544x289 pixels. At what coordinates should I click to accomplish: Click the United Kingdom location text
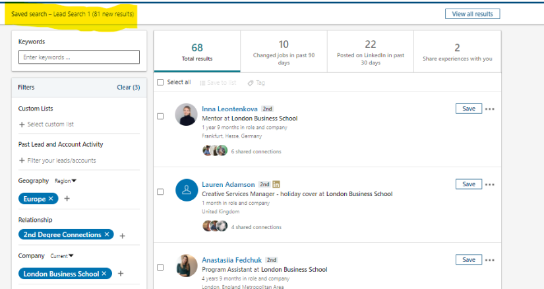pyautogui.click(x=221, y=211)
